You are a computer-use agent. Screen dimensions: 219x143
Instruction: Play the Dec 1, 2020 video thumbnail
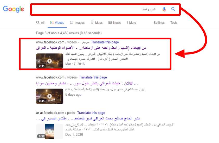49,131
